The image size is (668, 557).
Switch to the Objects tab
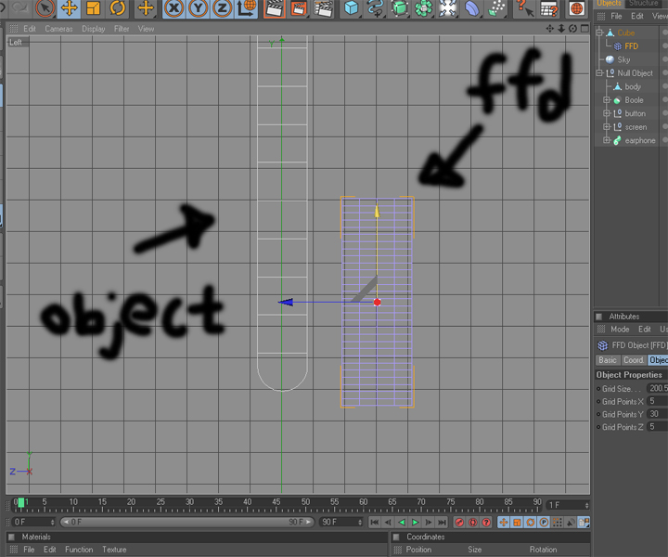click(609, 4)
